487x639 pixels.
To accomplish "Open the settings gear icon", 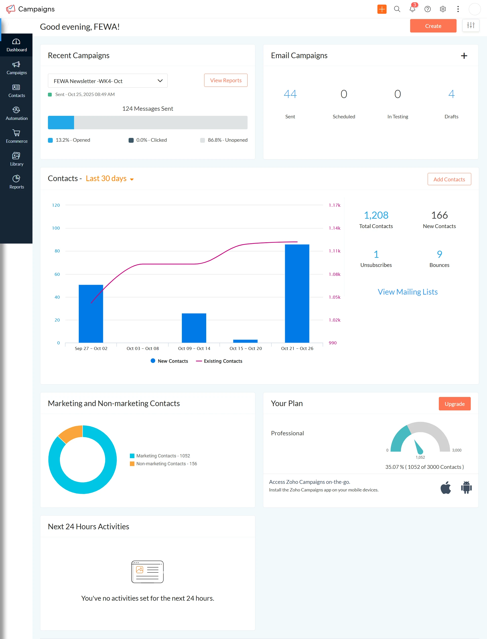I will point(442,9).
